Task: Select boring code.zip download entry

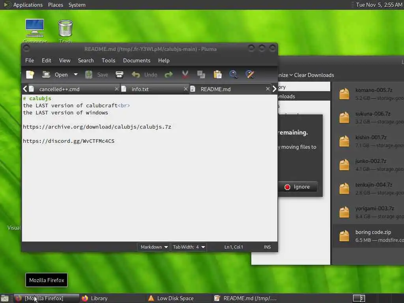Action: 368,236
